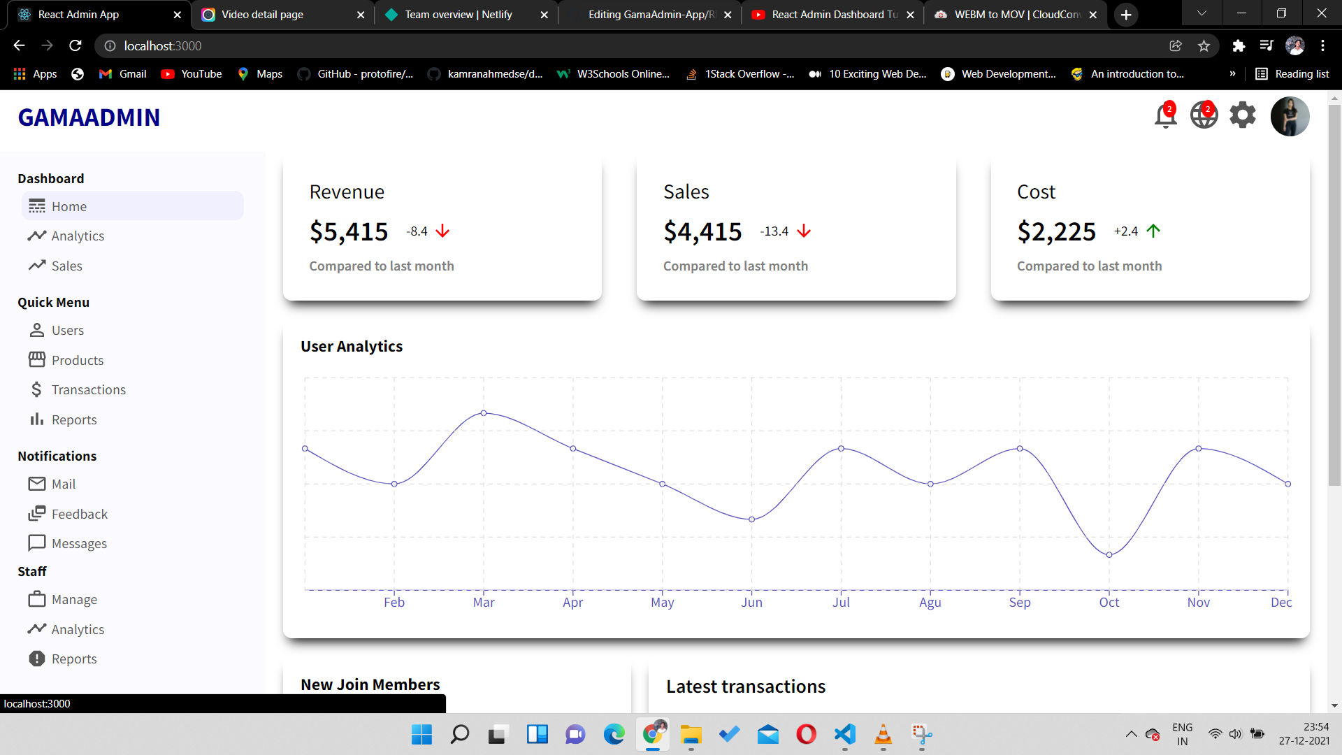Viewport: 1342px width, 755px height.
Task: Open the profile avatar picture
Action: click(1290, 116)
